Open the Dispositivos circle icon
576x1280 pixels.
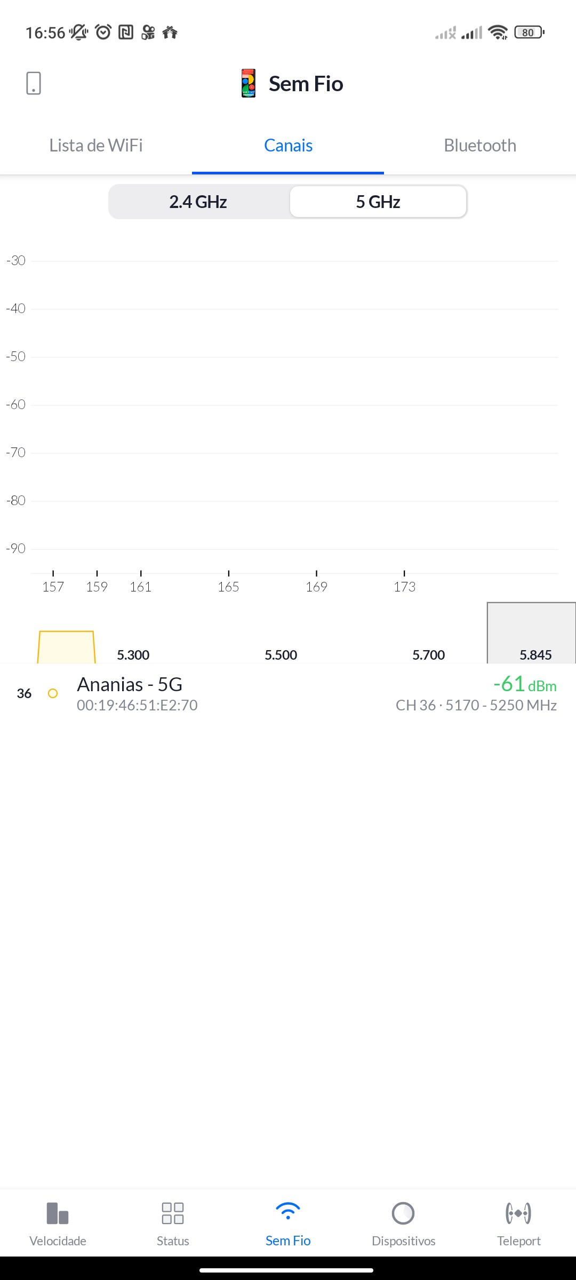pos(403,1213)
